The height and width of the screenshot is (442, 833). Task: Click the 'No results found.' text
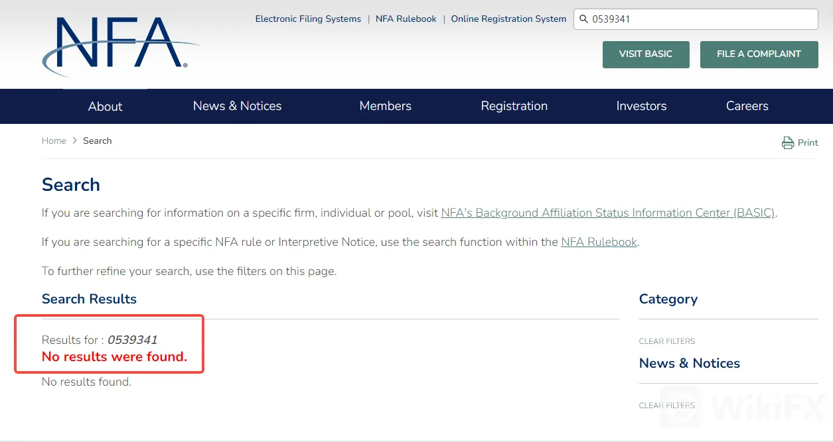tap(86, 382)
